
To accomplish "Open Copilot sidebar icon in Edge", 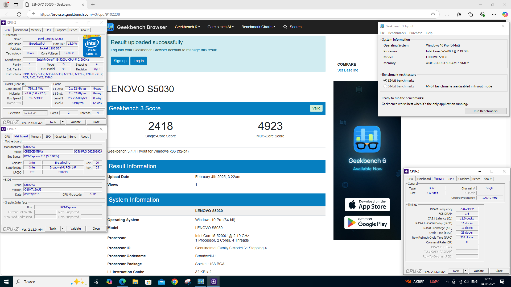I will click(x=505, y=14).
